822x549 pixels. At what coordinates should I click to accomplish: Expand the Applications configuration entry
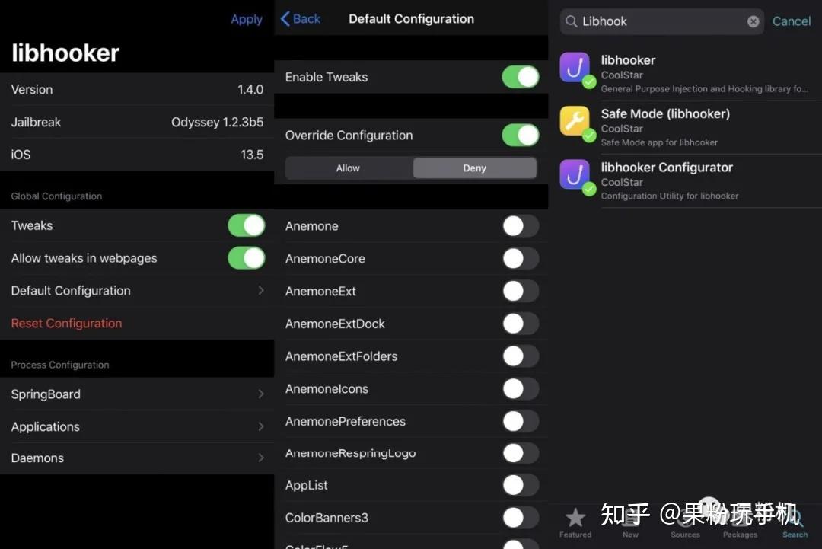(x=137, y=426)
